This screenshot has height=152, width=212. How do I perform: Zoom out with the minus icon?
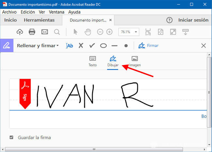point(100,32)
